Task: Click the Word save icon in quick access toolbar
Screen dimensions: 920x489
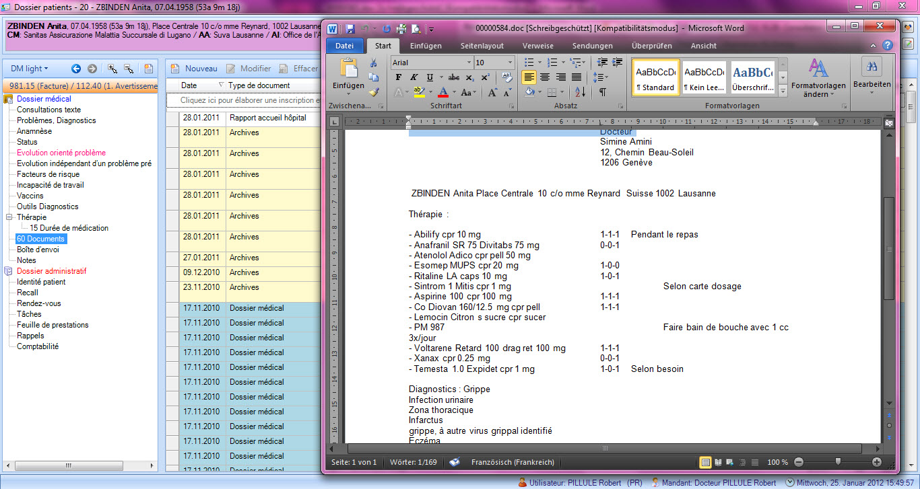Action: click(350, 29)
